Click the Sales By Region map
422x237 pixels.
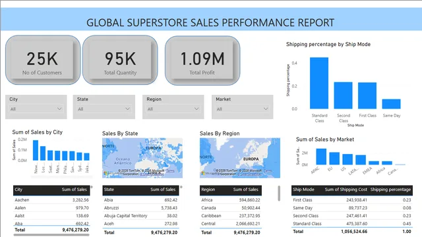pyautogui.click(x=240, y=158)
